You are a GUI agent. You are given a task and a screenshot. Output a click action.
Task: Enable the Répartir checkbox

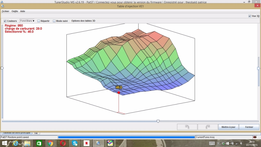[39, 21]
